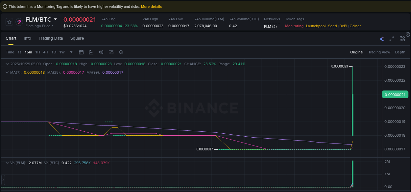
Task: Expand the left side panel arrow
Action: click(x=3, y=180)
